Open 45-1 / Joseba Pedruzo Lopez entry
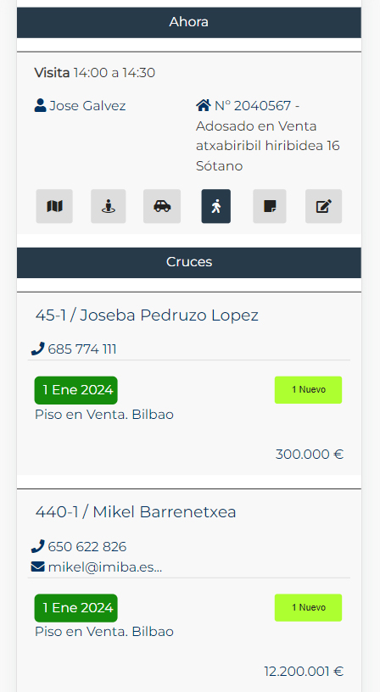Image resolution: width=380 pixels, height=692 pixels. click(x=147, y=315)
